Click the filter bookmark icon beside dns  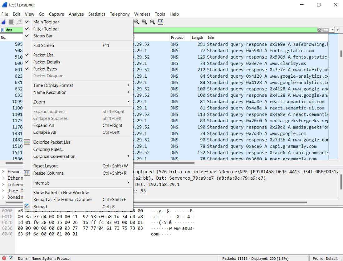[2, 30]
